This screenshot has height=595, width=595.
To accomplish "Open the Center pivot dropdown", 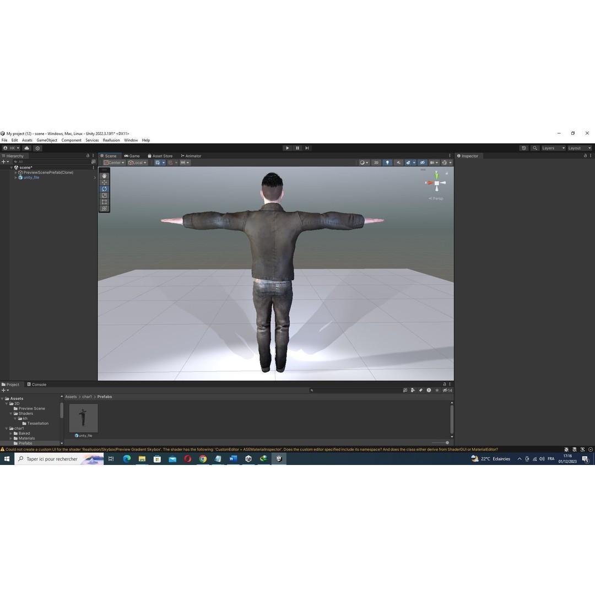I will pyautogui.click(x=114, y=163).
